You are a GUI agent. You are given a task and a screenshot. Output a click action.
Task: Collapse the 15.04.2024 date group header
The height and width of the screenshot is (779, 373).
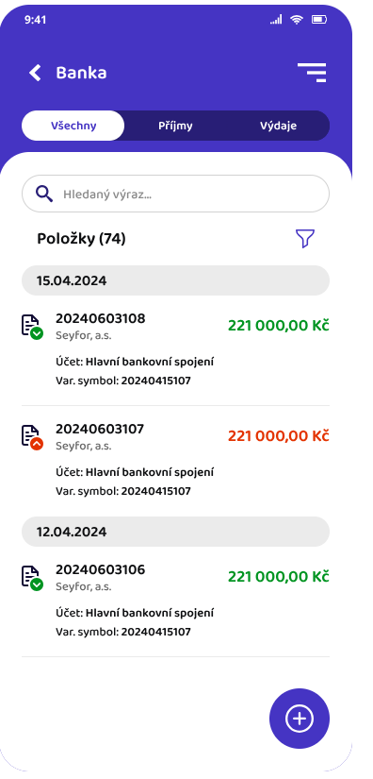[x=175, y=280]
